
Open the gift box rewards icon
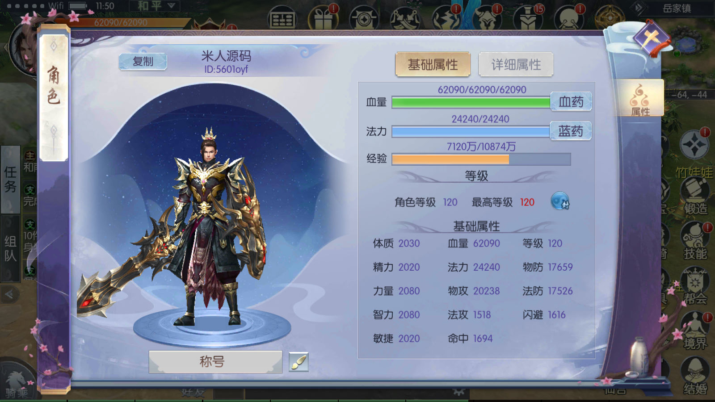point(324,18)
